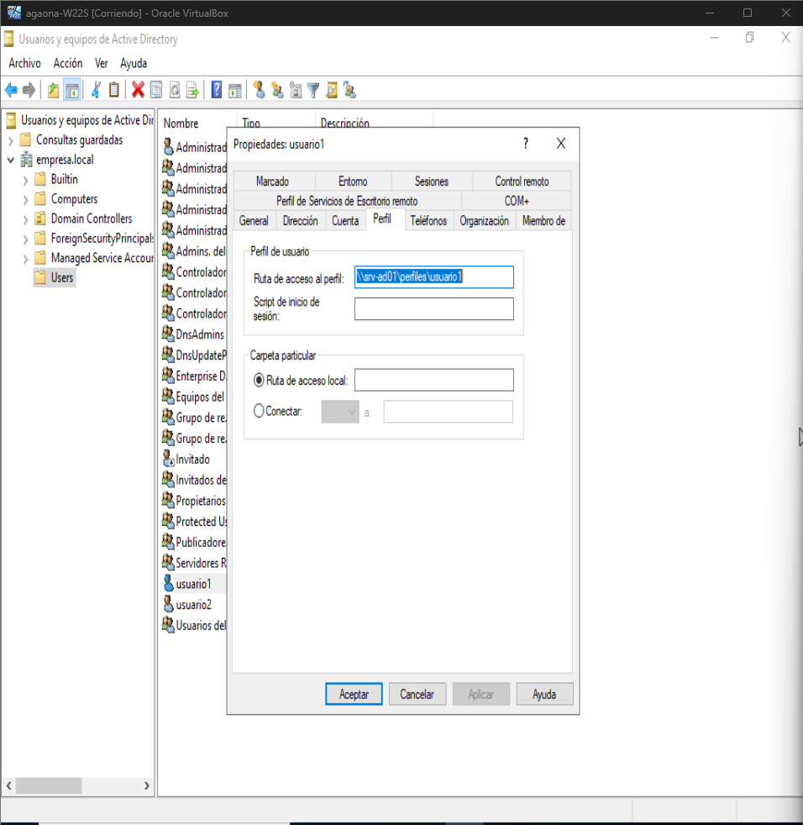Click the filter funnel toolbar icon
803x825 pixels.
(313, 90)
